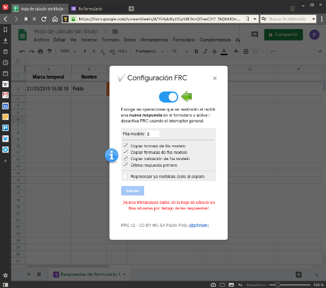Image resolution: width=326 pixels, height=288 pixels.
Task: Open the Google Calendar web panel
Action: pyautogui.click(x=6, y=106)
